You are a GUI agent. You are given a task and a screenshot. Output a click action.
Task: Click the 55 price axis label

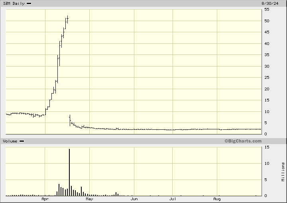pos(267,10)
